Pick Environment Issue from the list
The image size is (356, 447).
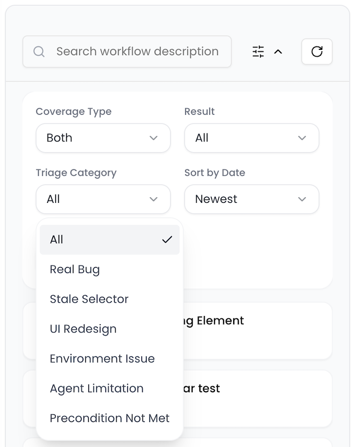102,358
